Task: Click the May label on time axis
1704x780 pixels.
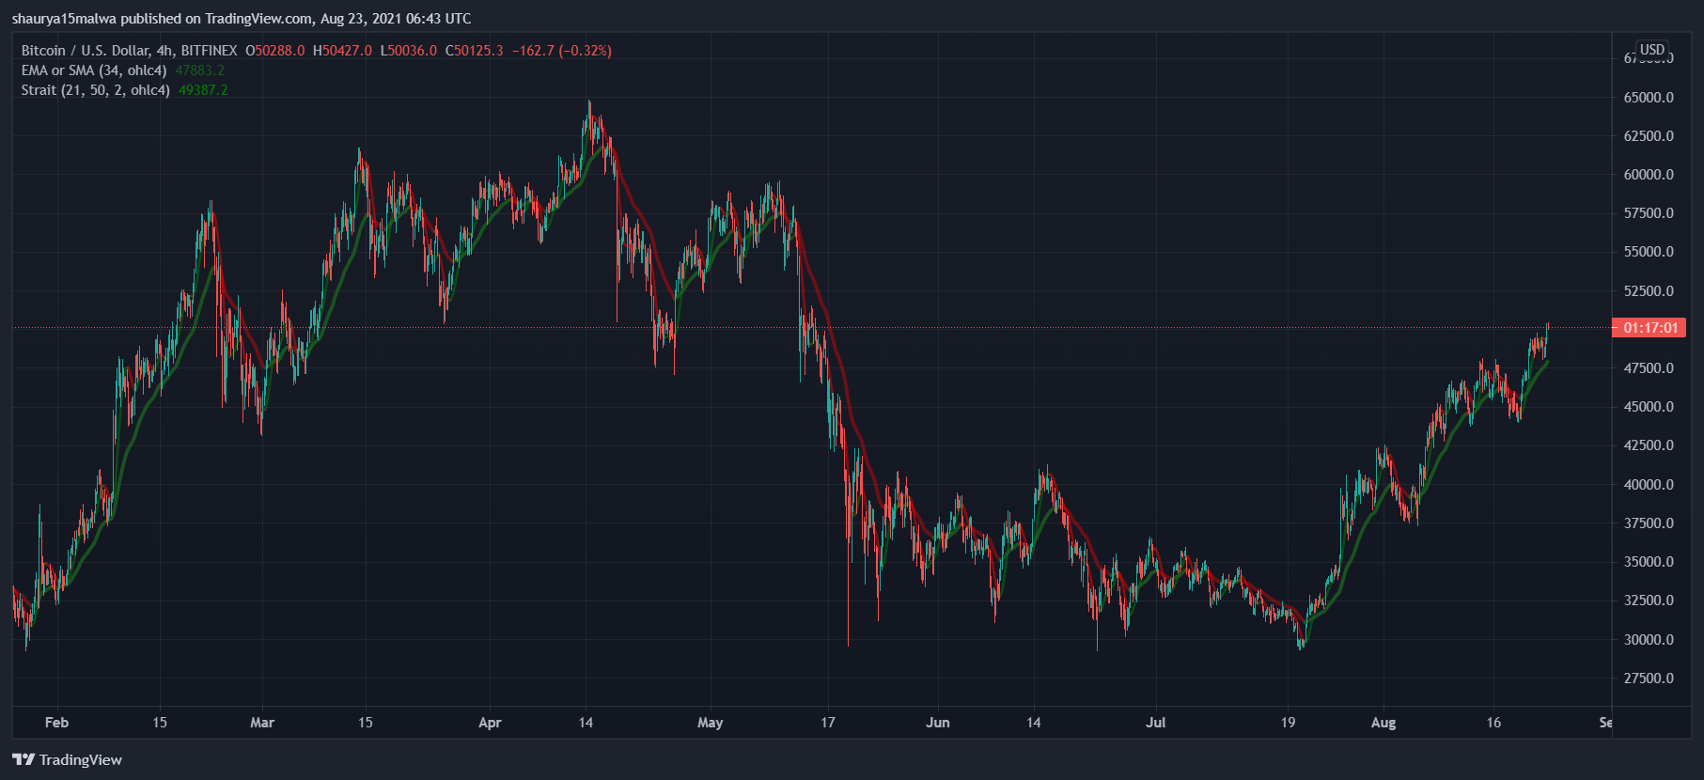Action: (x=711, y=723)
